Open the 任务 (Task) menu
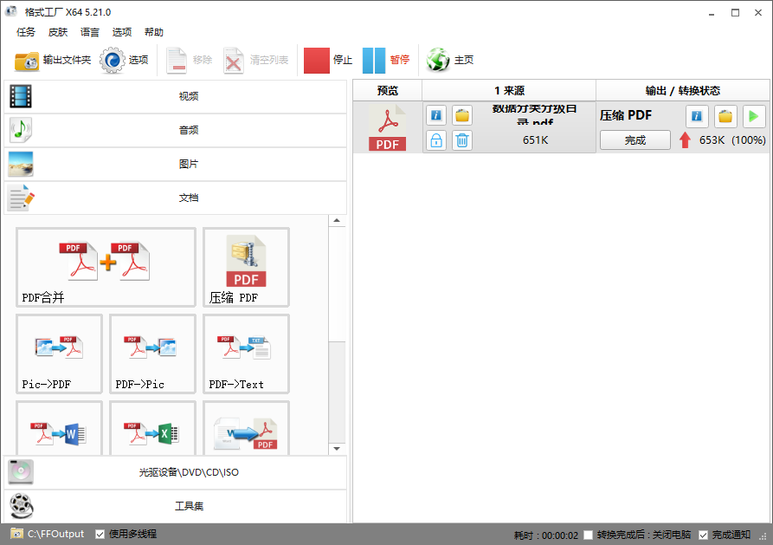 coord(25,32)
